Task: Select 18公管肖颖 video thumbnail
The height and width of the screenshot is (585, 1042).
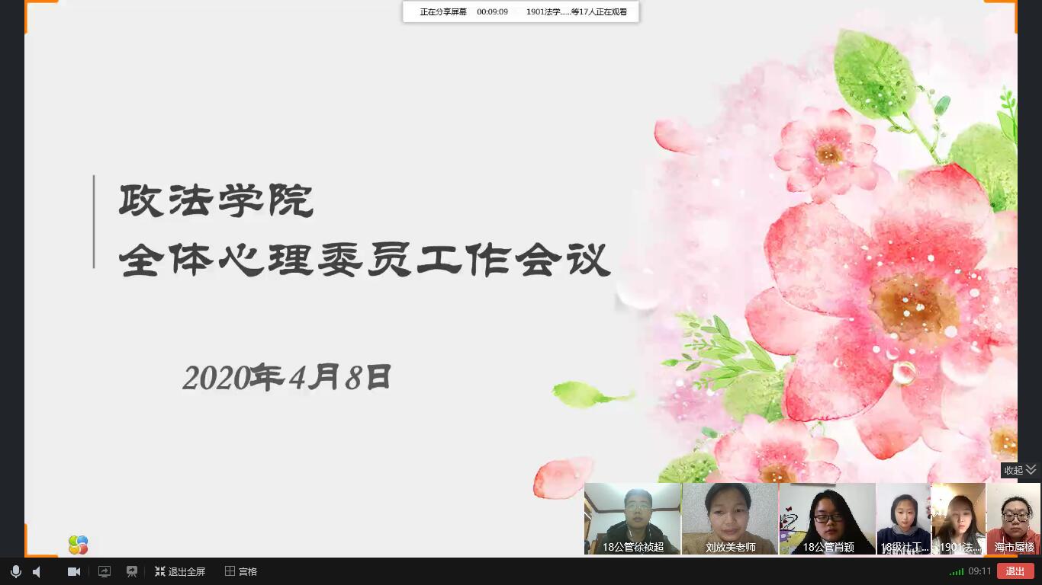Action: [828, 519]
